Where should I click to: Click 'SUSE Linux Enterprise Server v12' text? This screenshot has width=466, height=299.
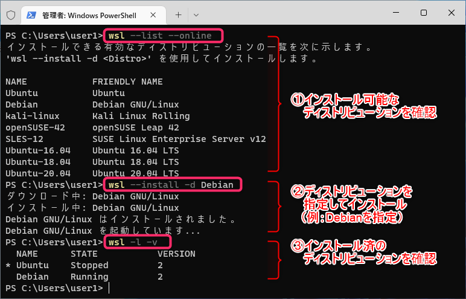point(179,139)
